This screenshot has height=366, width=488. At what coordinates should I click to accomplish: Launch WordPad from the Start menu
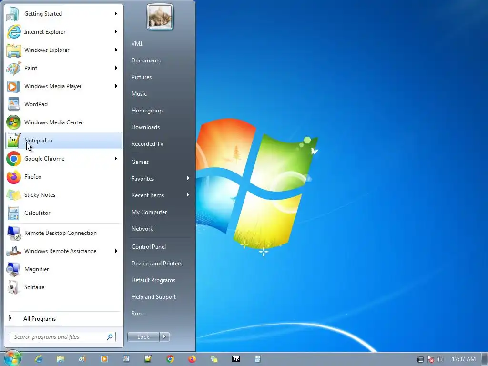[64, 104]
